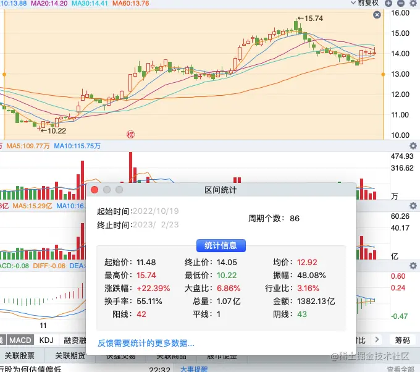The width and height of the screenshot is (420, 372).
Task: Click the 474.93 volume axis label
Action: click(x=402, y=156)
